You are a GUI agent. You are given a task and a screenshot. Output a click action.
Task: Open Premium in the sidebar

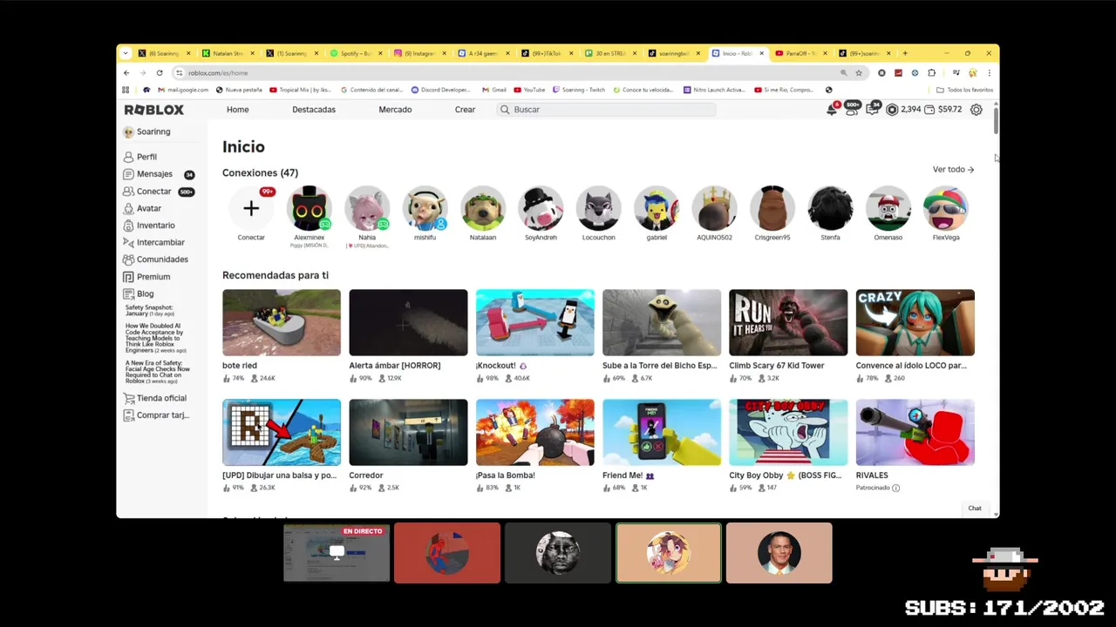coord(153,277)
